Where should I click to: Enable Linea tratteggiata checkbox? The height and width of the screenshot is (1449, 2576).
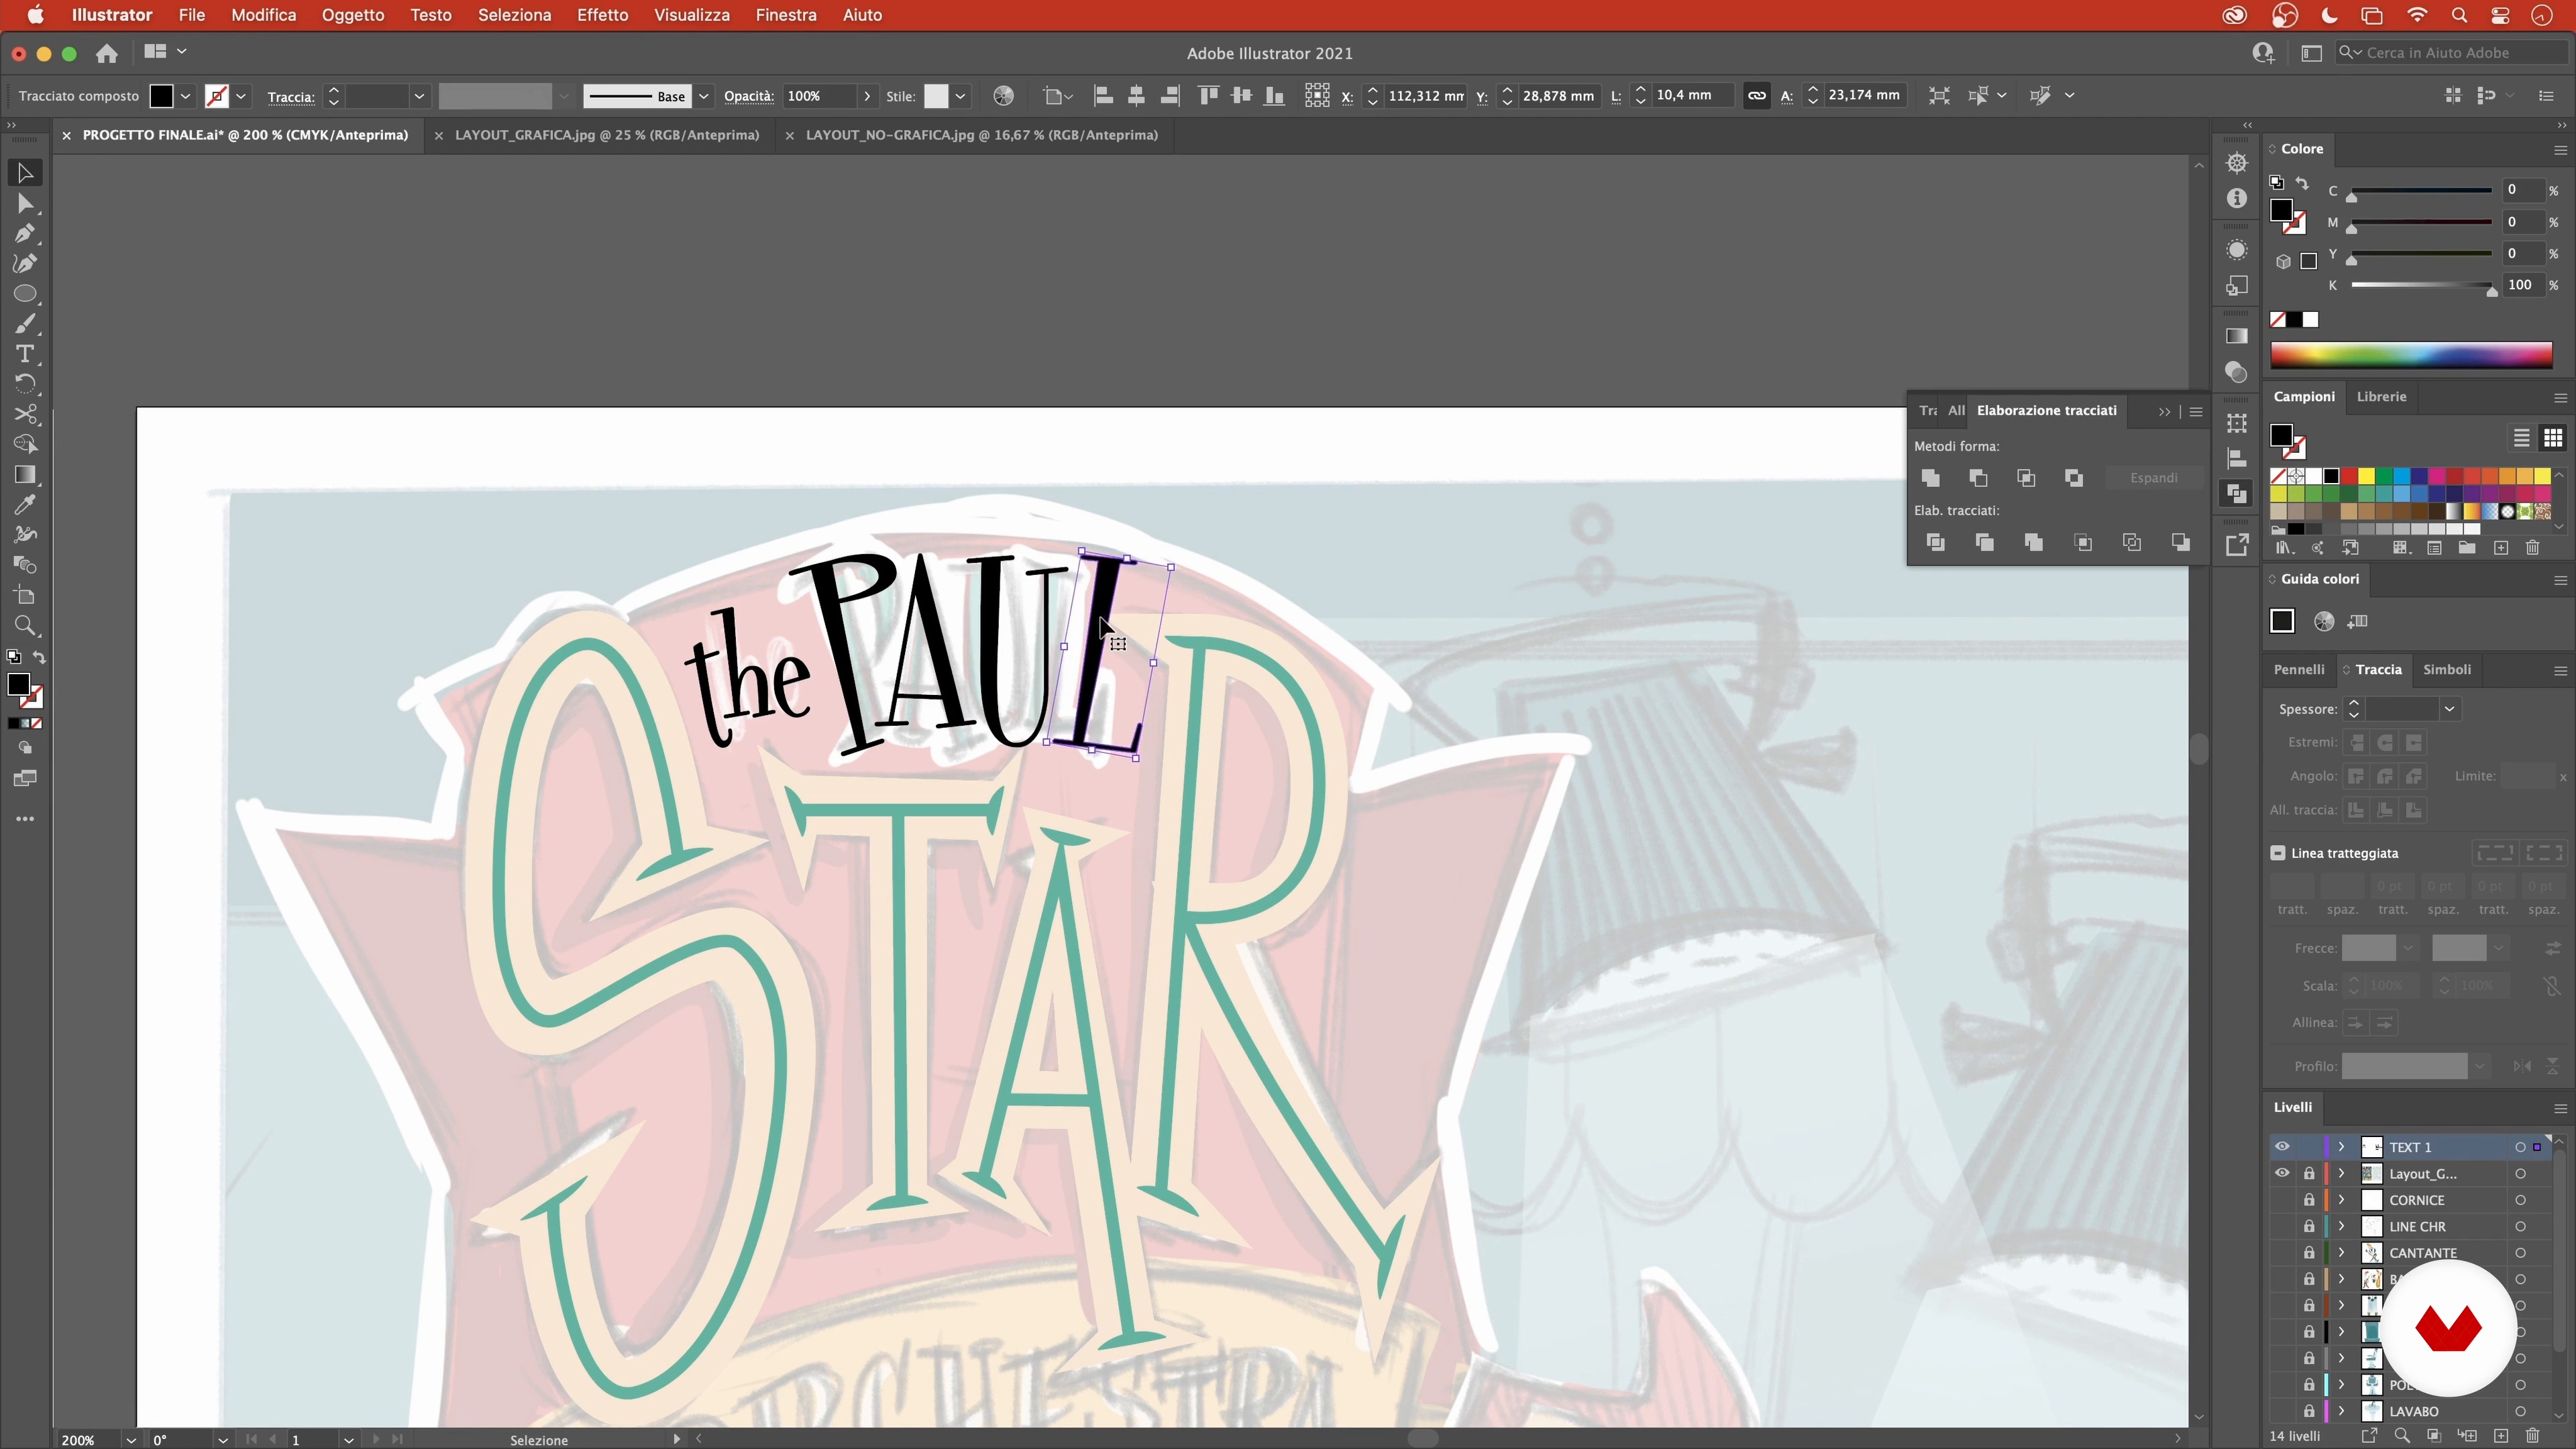click(x=2278, y=853)
